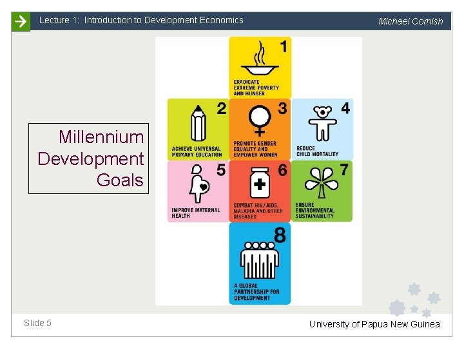Click the pregnant woman icon in goal 5

click(x=199, y=184)
